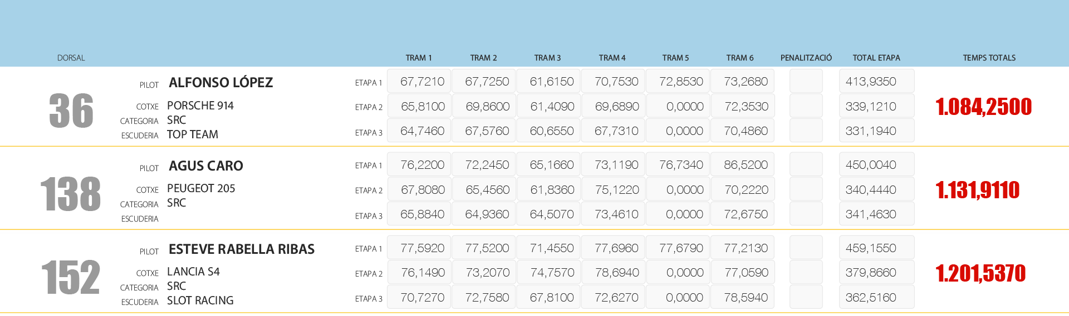The image size is (1069, 316).
Task: Click the PENALITZACIÓ column header
Action: (x=806, y=58)
